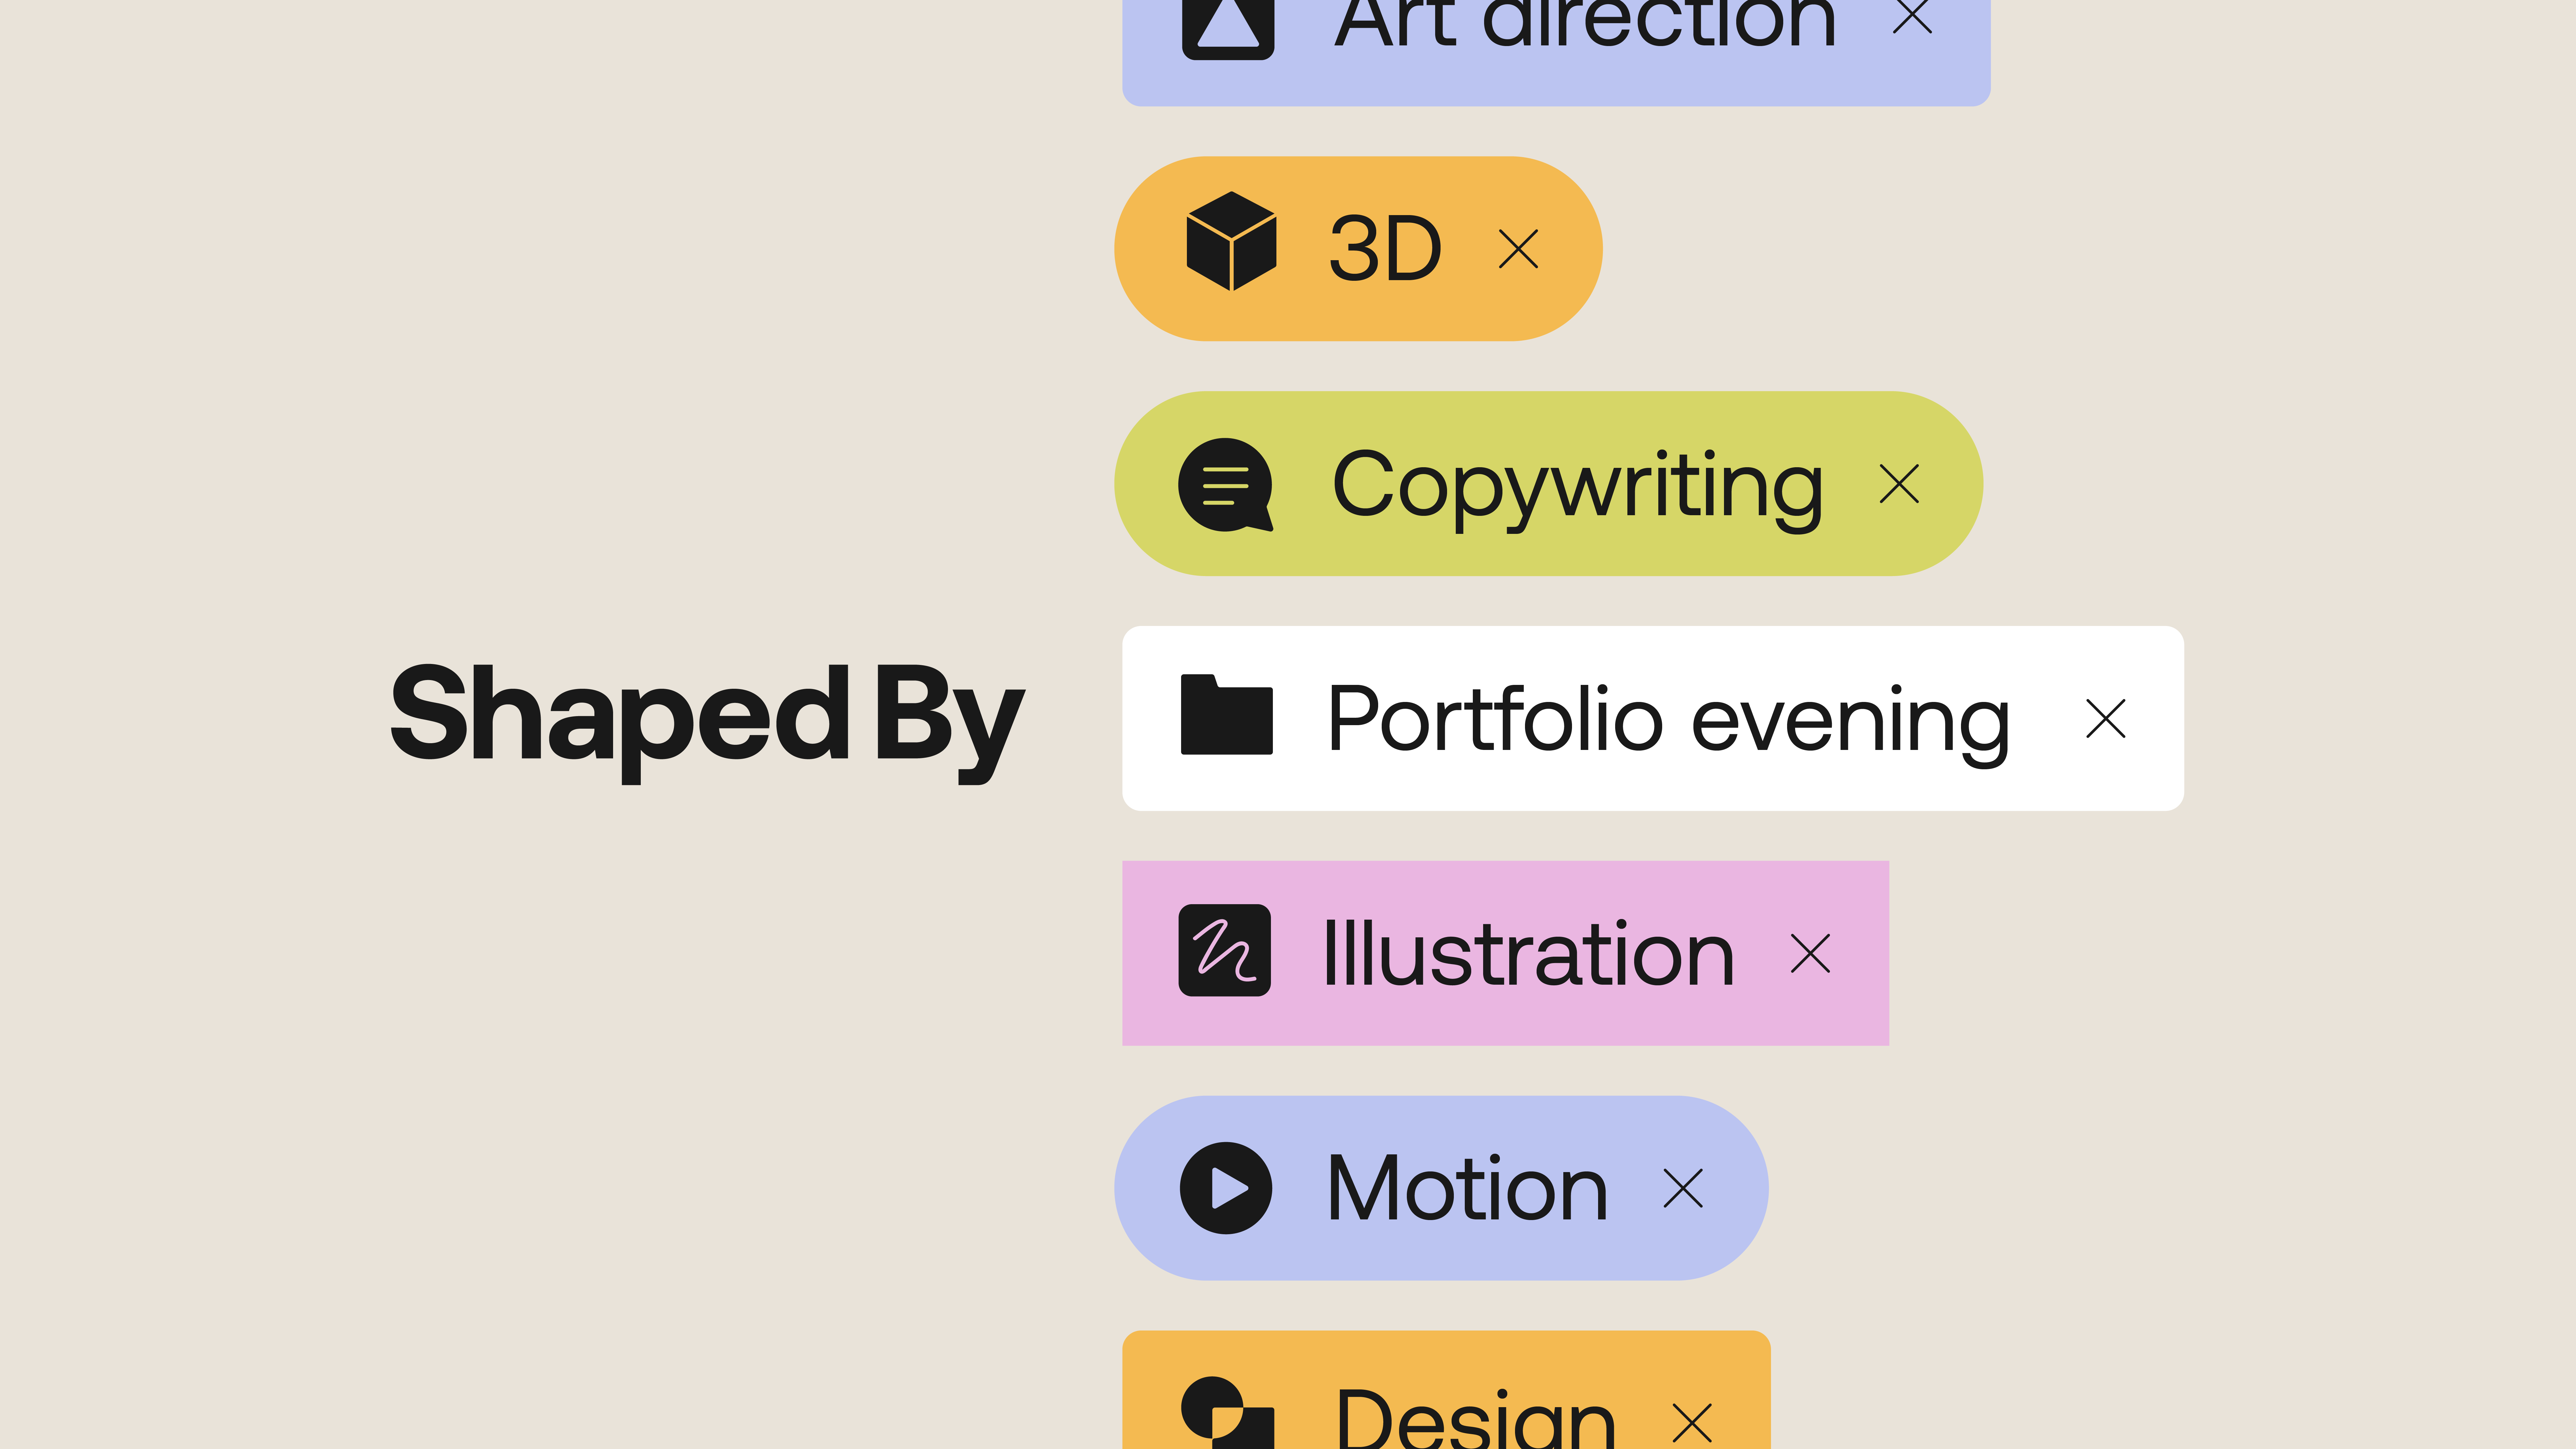Remove the 3D tag
2576x1449 pixels.
(x=1518, y=249)
